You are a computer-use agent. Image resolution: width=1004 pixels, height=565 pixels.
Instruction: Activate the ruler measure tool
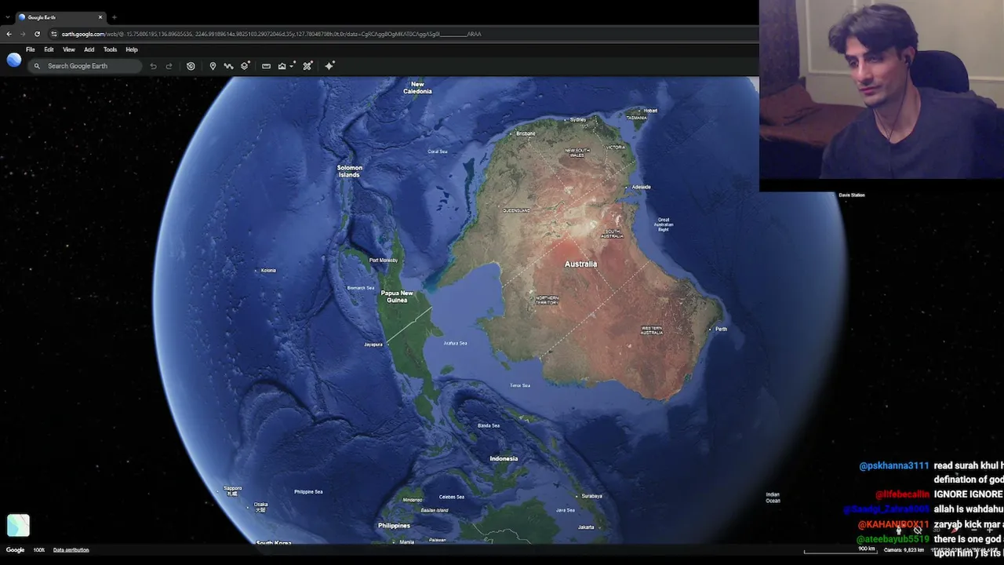pos(266,66)
